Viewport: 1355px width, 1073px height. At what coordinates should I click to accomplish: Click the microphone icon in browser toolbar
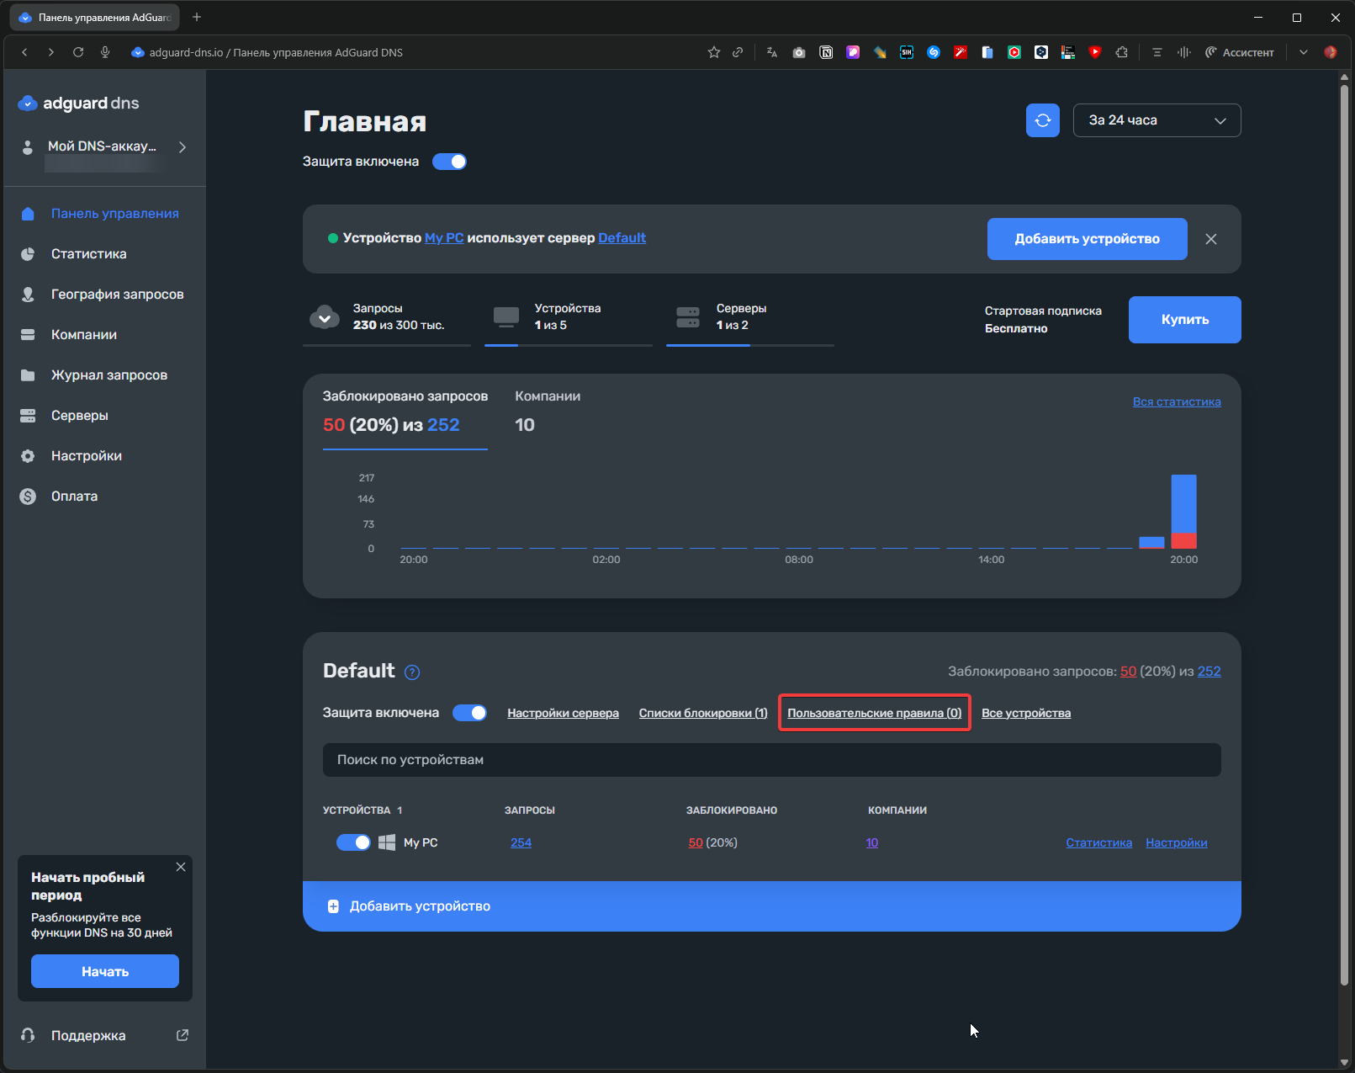105,52
